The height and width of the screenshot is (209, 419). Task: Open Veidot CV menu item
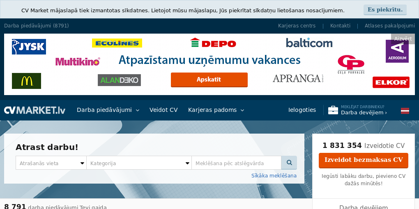[x=163, y=110]
